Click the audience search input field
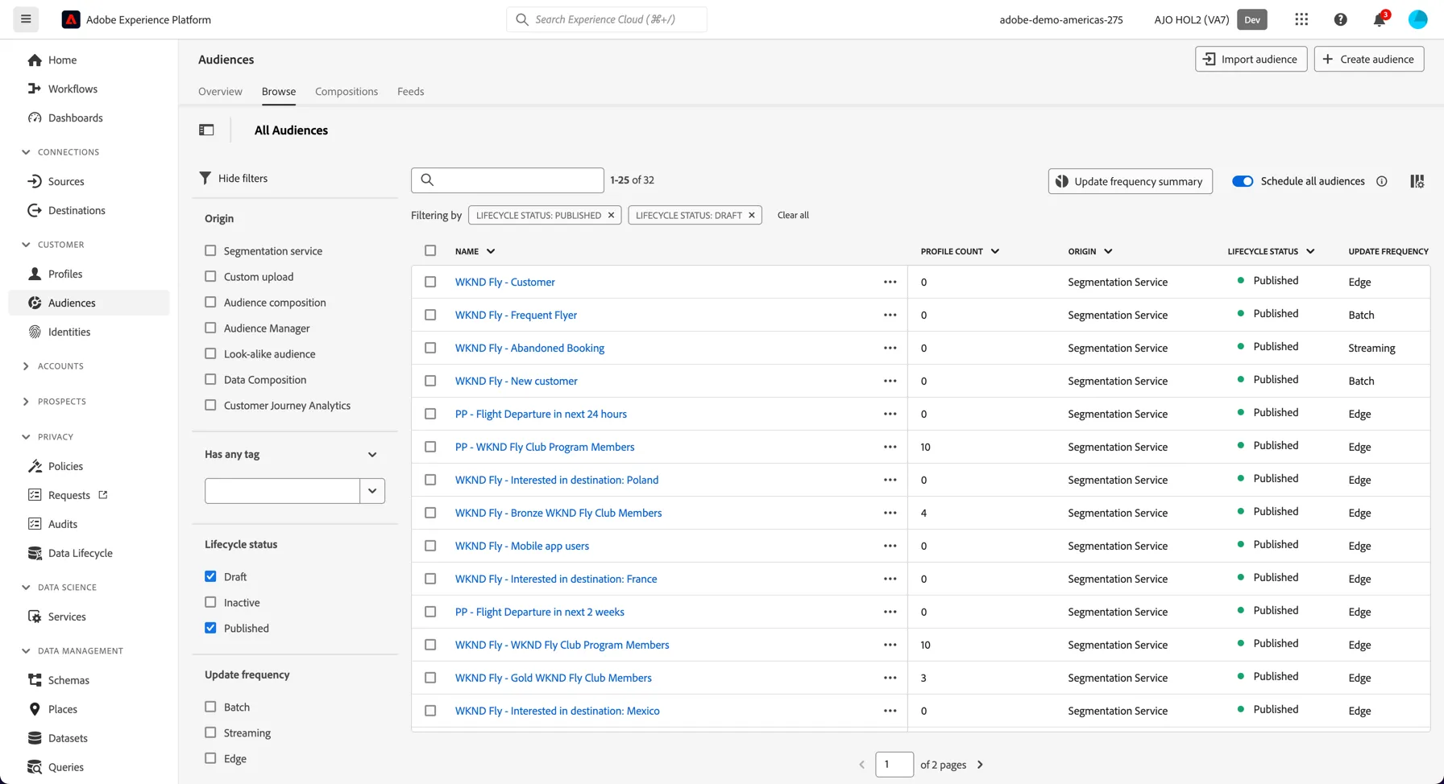The width and height of the screenshot is (1444, 784). pos(508,180)
